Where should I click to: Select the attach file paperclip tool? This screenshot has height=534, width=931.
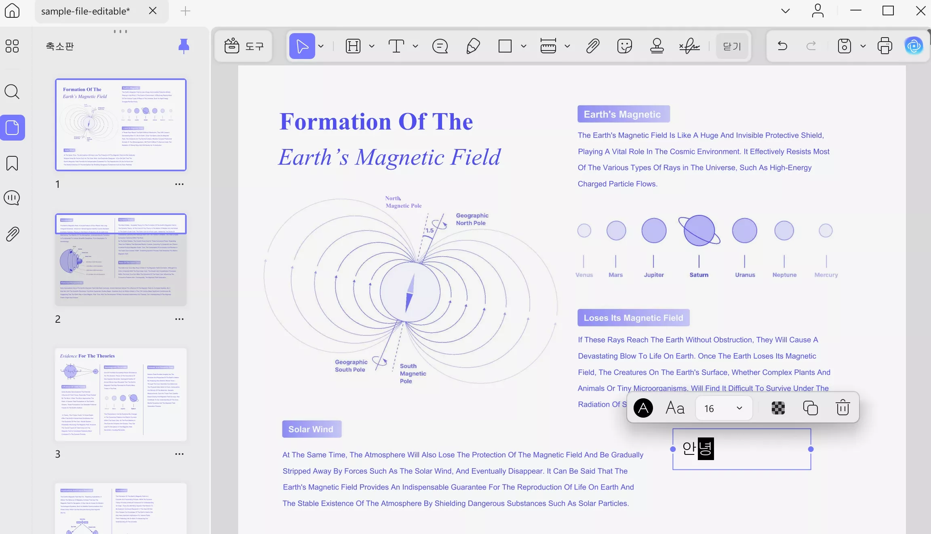[x=592, y=46]
